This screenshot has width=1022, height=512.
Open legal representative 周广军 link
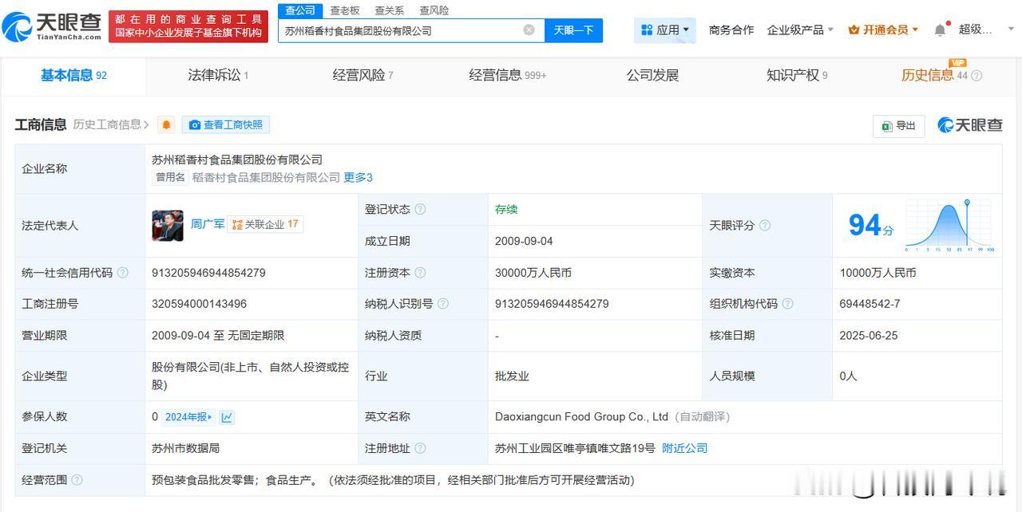tap(206, 224)
